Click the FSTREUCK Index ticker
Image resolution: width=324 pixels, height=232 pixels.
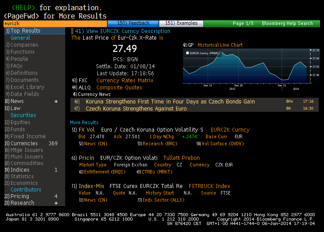point(209,186)
